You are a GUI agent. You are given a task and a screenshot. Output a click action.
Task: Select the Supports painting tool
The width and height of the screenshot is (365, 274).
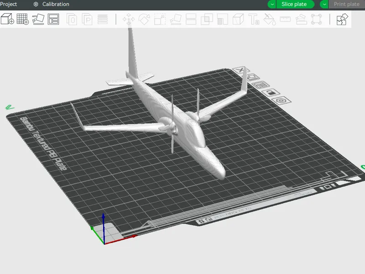pyautogui.click(x=223, y=19)
